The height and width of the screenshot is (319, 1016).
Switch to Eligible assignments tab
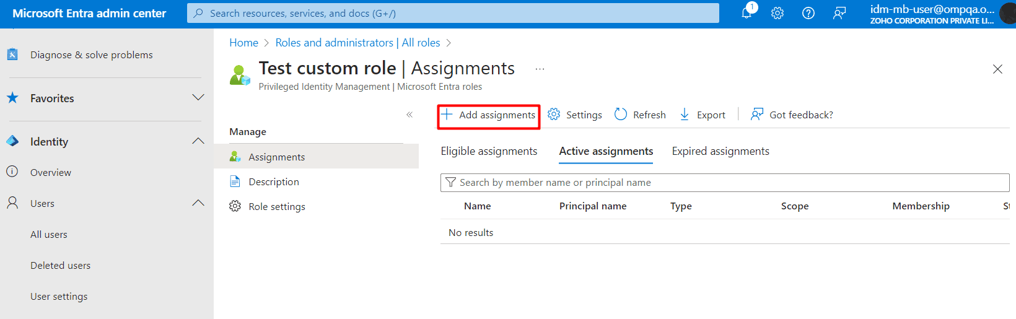click(x=489, y=151)
